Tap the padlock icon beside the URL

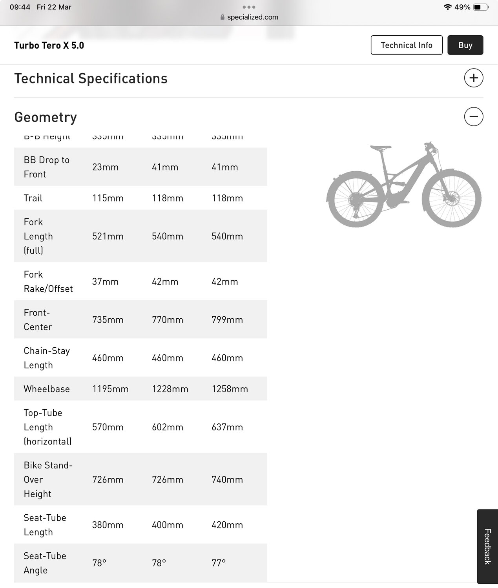[223, 17]
